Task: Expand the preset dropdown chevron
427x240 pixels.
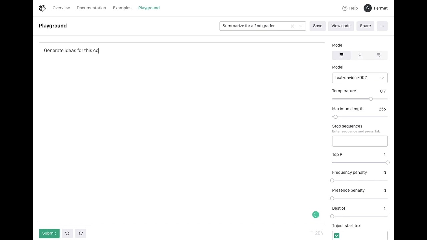Action: [301, 26]
